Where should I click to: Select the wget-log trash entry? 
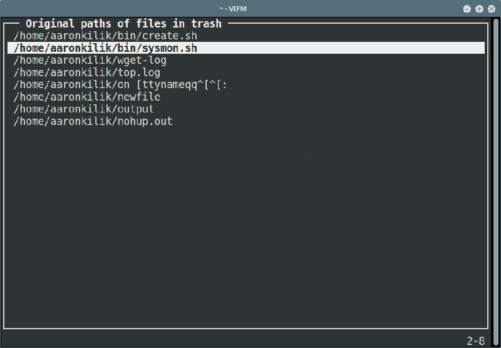[x=246, y=60]
